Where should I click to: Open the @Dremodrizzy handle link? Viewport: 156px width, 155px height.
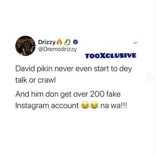[57, 49]
